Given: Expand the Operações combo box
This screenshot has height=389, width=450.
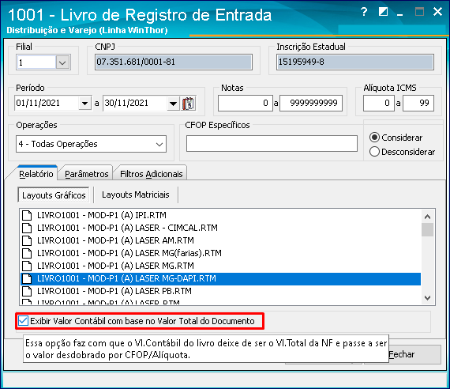Looking at the screenshot, I should (159, 145).
